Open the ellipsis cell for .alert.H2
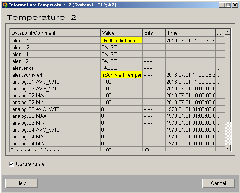 tap(219, 47)
